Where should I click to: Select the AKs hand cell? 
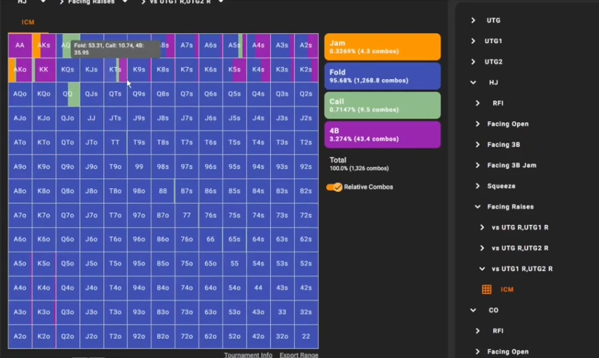[x=43, y=45]
